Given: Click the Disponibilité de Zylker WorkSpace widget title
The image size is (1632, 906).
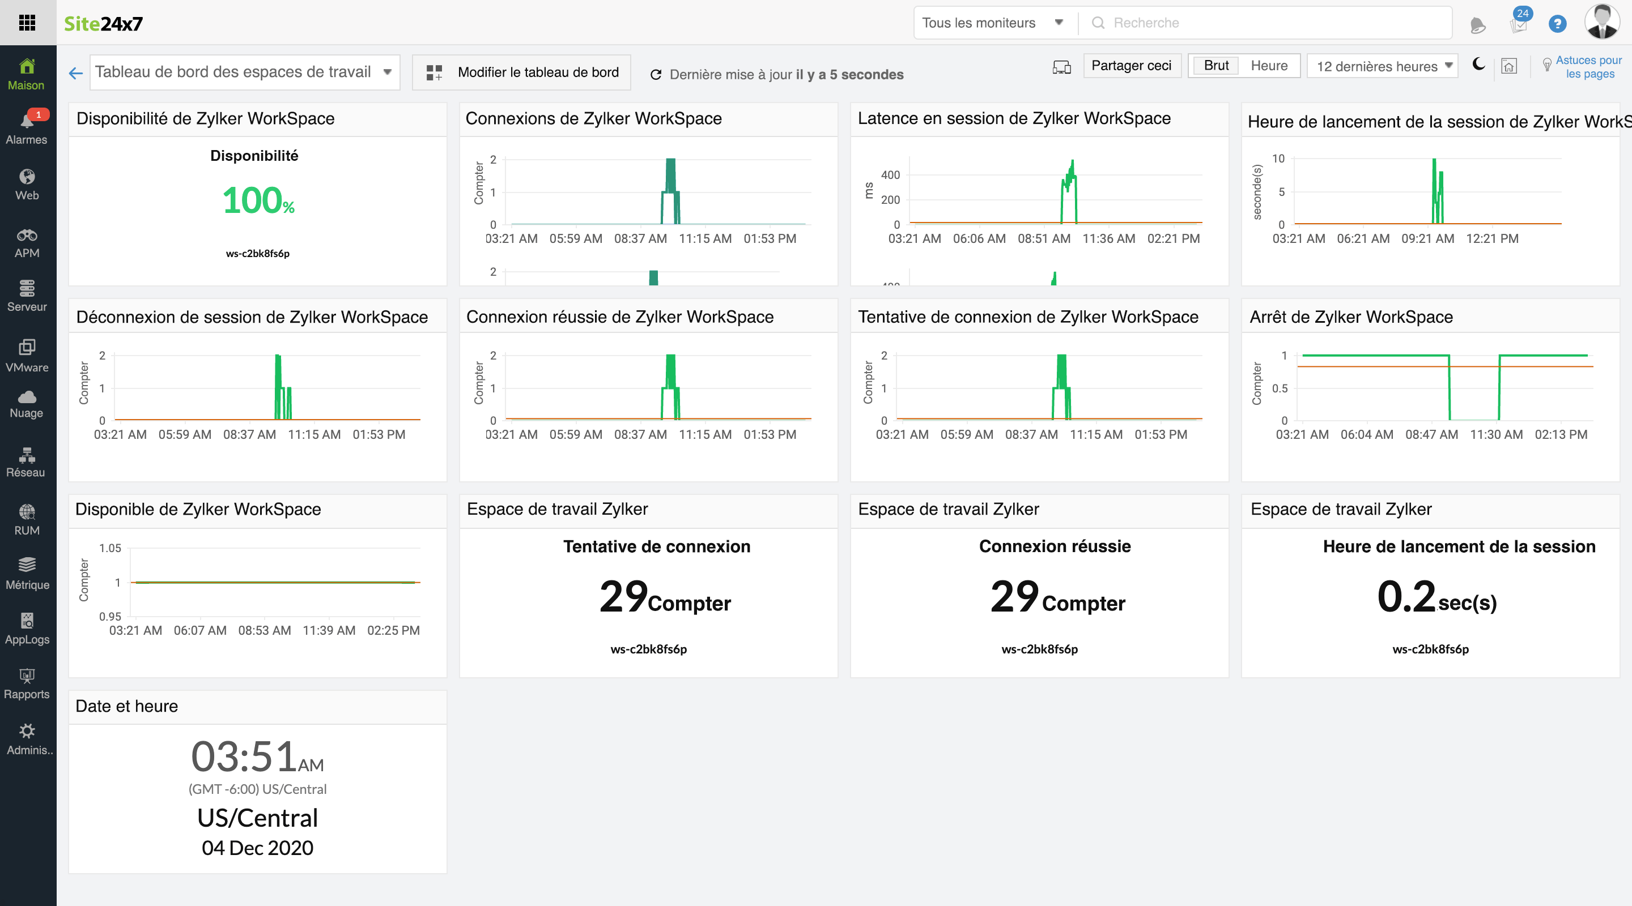Looking at the screenshot, I should click(x=205, y=118).
